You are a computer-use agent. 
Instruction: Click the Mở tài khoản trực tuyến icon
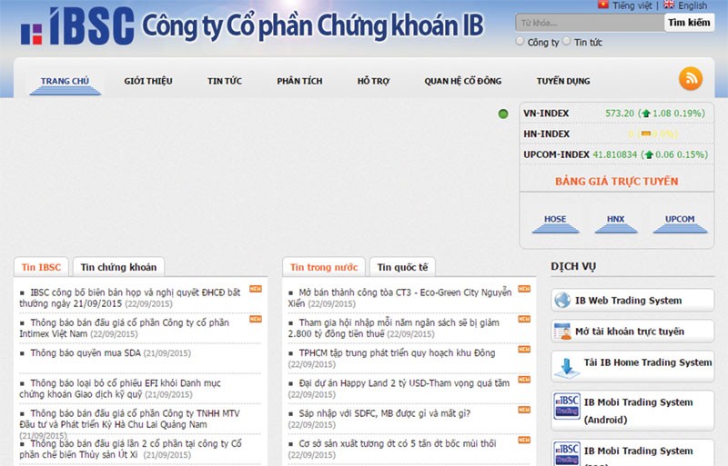point(562,332)
